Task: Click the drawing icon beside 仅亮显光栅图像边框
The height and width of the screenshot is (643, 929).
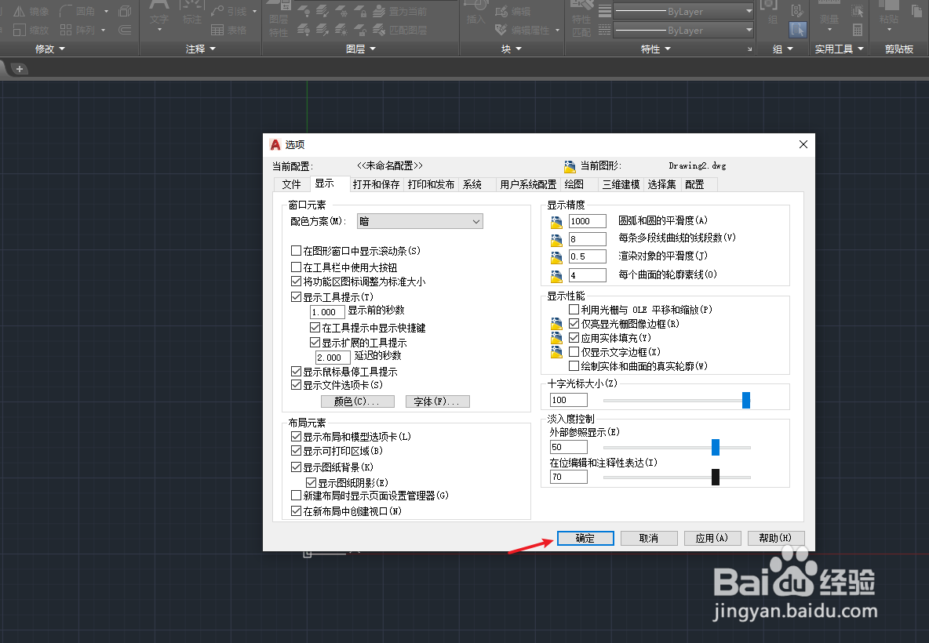Action: pos(556,324)
